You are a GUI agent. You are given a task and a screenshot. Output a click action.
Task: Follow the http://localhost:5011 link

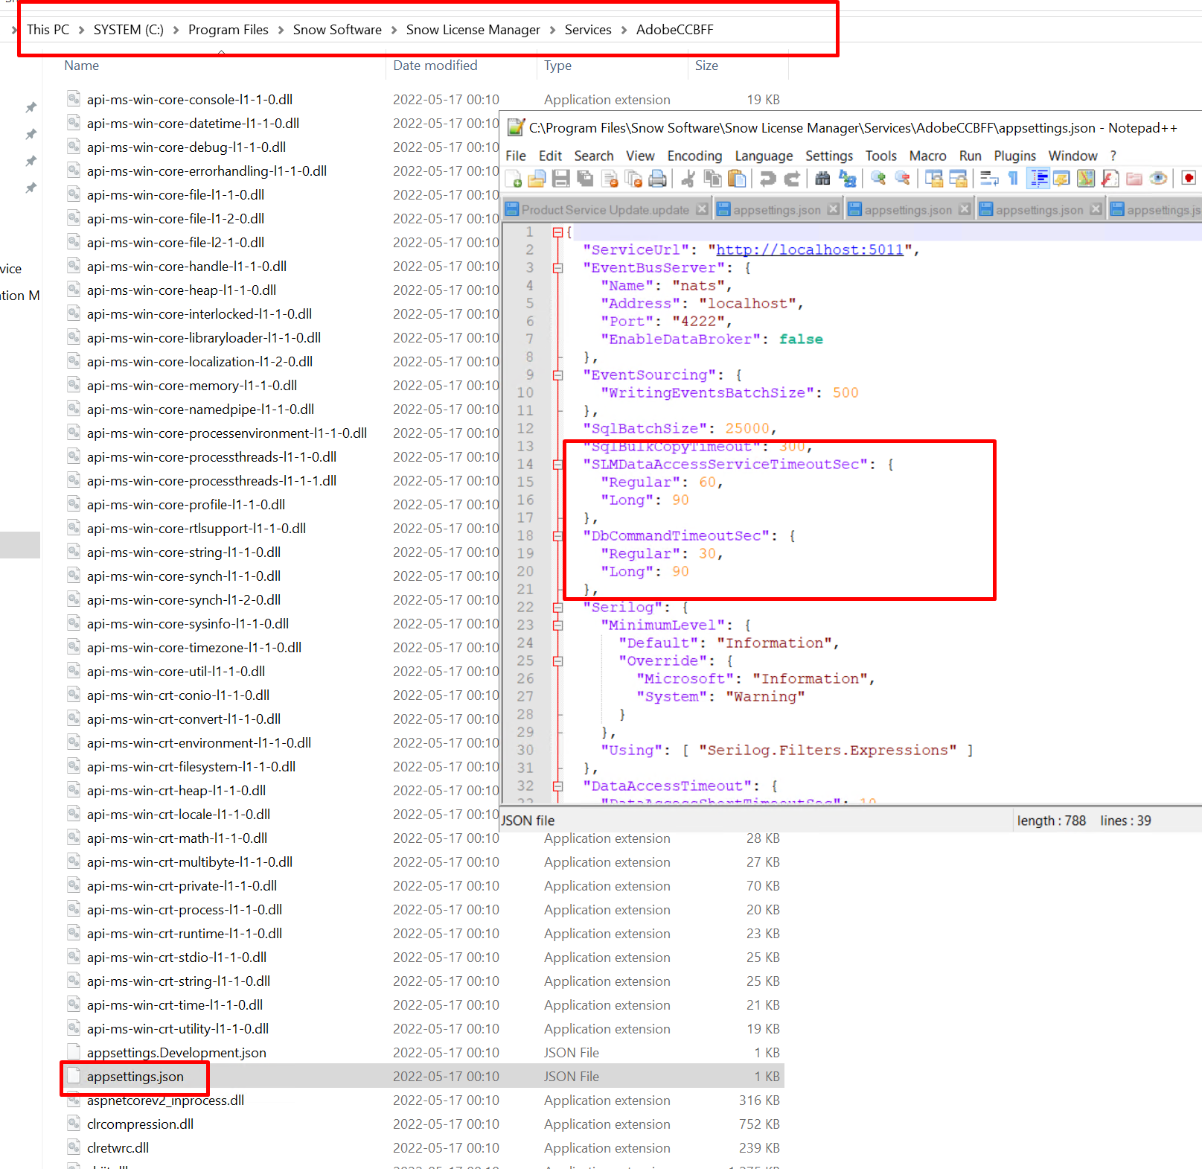point(810,250)
